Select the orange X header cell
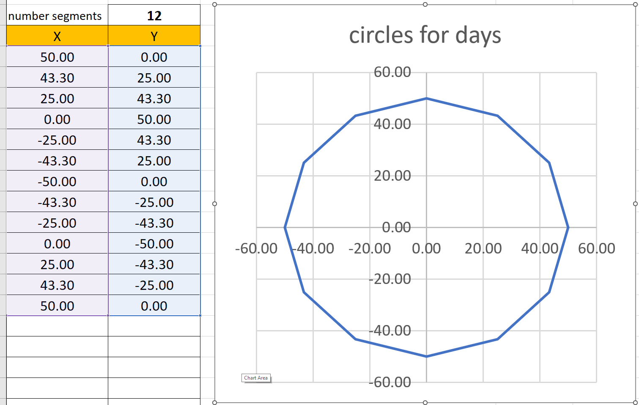 (x=57, y=36)
